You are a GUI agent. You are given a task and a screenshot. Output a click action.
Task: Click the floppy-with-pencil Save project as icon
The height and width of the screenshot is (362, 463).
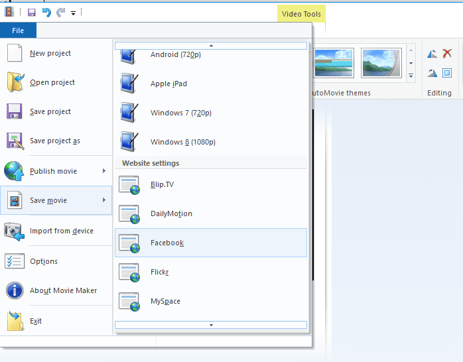pos(15,141)
